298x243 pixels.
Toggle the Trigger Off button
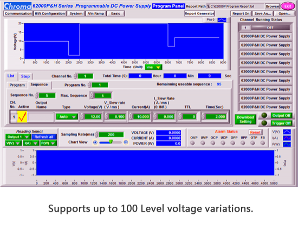click(x=281, y=123)
